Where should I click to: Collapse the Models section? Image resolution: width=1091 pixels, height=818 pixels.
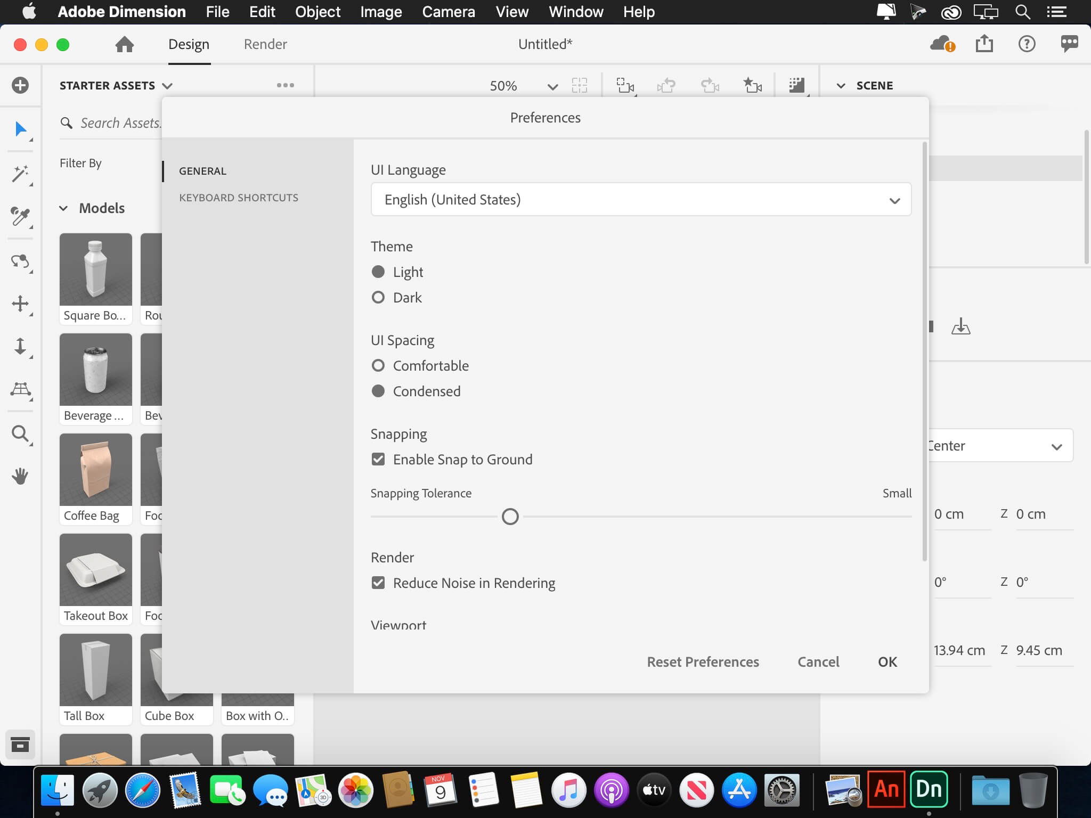click(x=63, y=208)
